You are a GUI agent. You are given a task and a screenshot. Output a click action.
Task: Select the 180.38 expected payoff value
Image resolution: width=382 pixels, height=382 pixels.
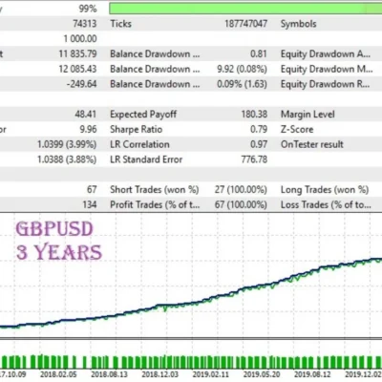[254, 114]
